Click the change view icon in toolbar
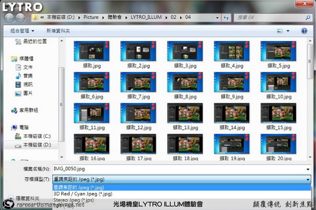Screen dimensions: 316x210 279,31
